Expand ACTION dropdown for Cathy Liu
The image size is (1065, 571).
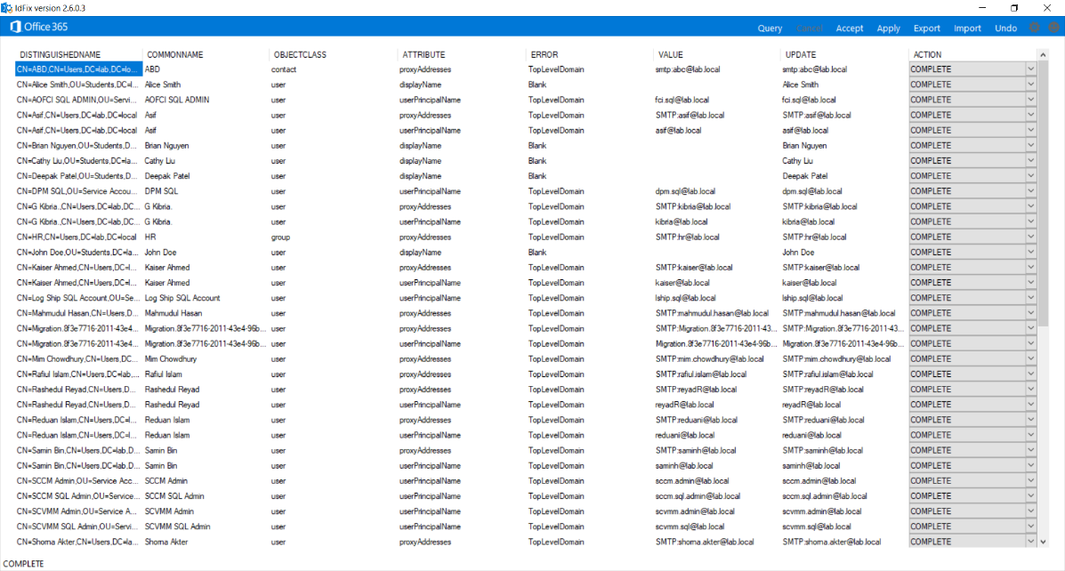click(x=1030, y=161)
